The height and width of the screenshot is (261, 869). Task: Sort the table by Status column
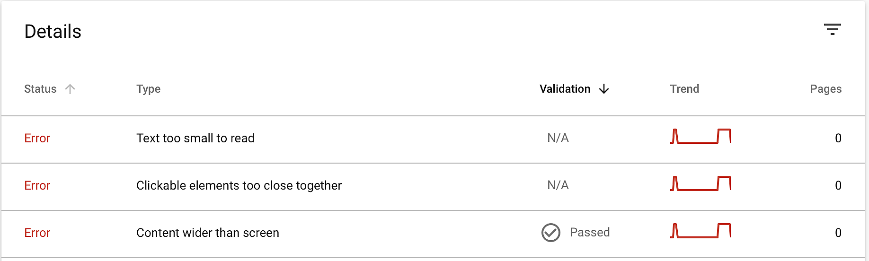[40, 89]
